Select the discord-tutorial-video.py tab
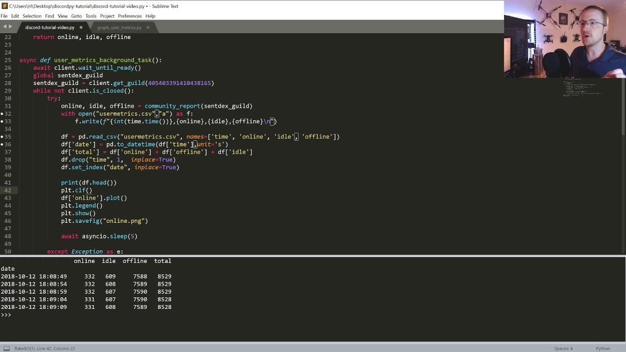Image resolution: width=626 pixels, height=352 pixels. (x=50, y=27)
